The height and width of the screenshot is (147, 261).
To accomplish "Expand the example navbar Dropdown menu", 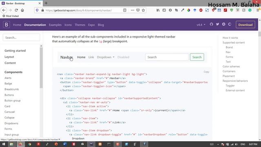I will click(x=106, y=57).
